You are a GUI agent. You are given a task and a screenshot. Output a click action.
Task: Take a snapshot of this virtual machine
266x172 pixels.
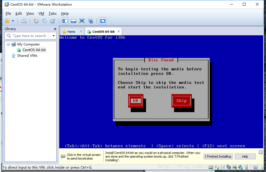36,21
